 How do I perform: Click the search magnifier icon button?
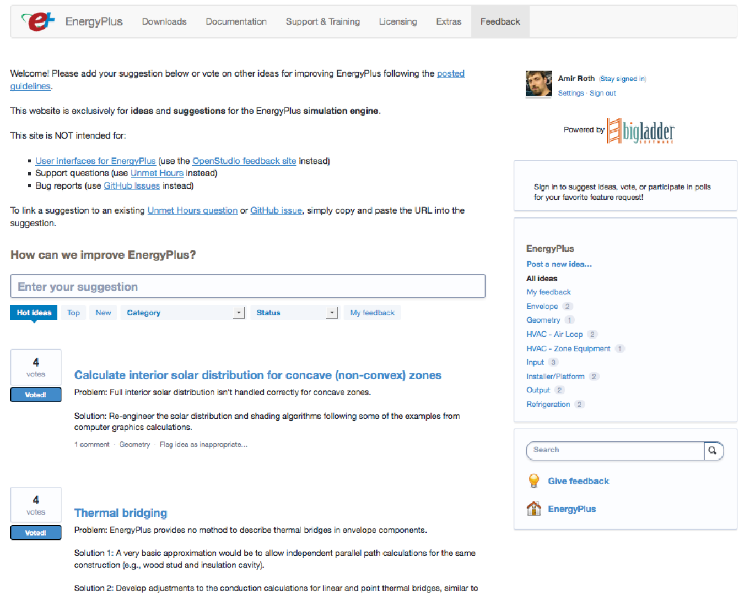713,450
